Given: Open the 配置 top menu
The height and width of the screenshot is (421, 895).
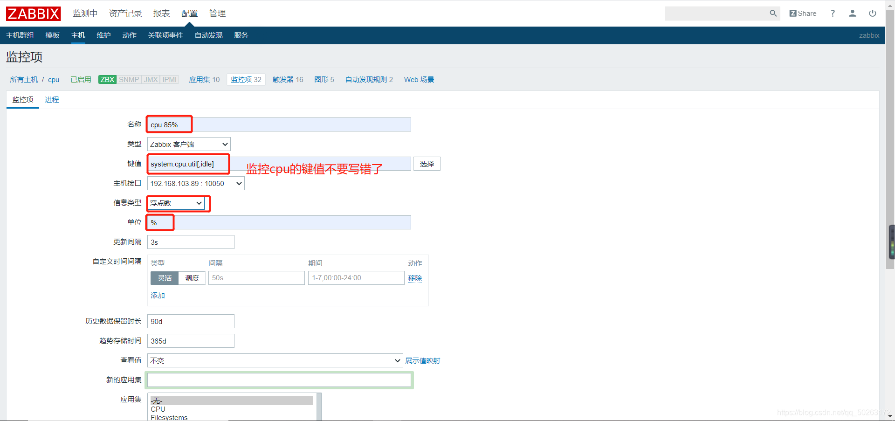Looking at the screenshot, I should 189,14.
